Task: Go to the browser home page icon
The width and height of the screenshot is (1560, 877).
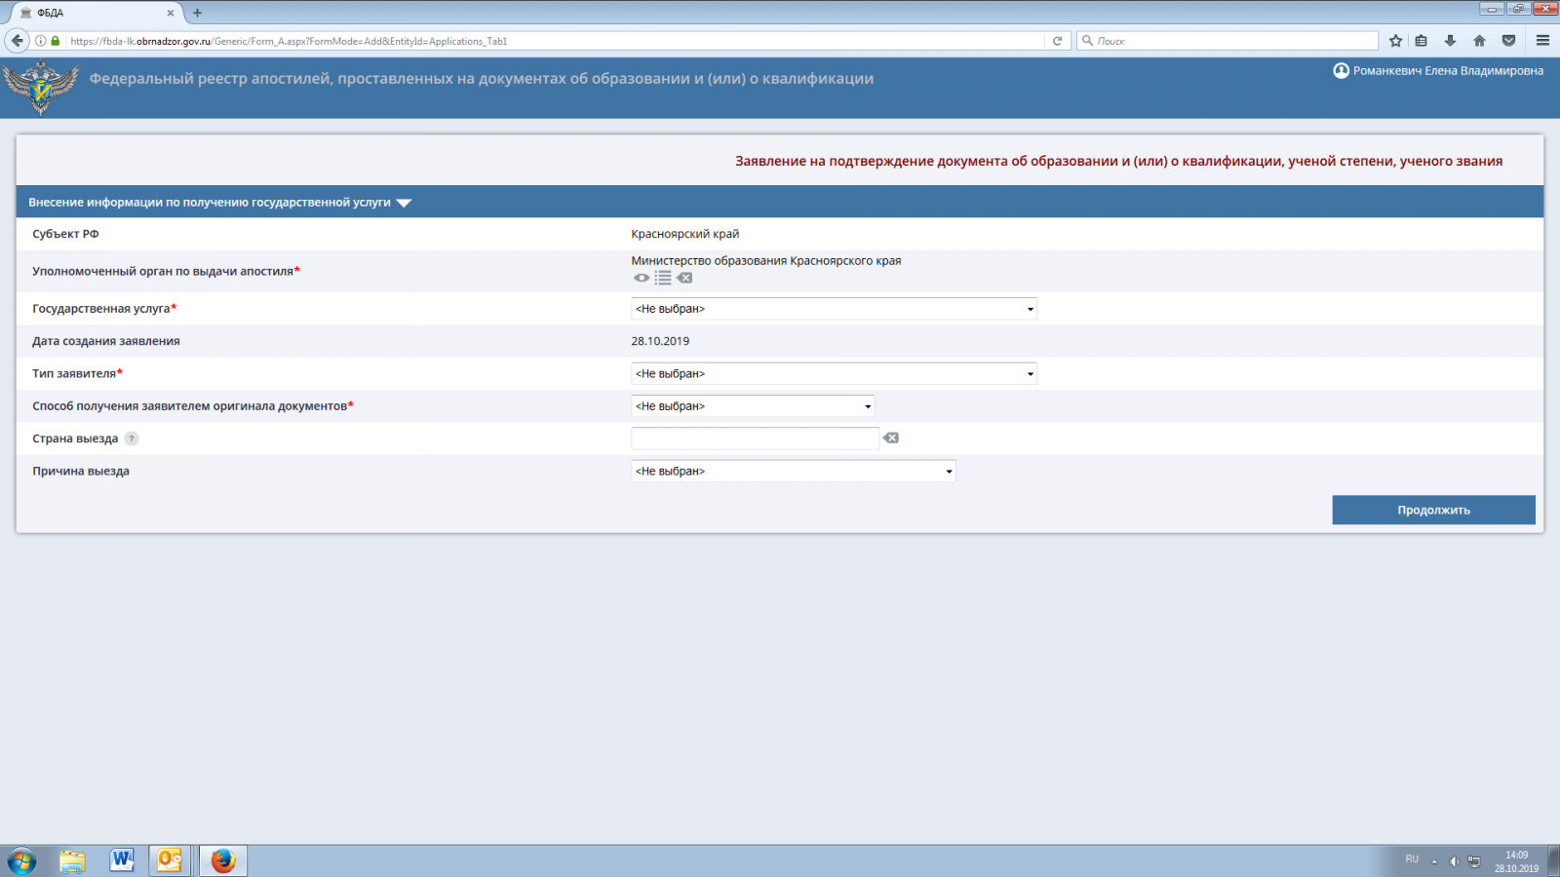Action: [x=1479, y=41]
